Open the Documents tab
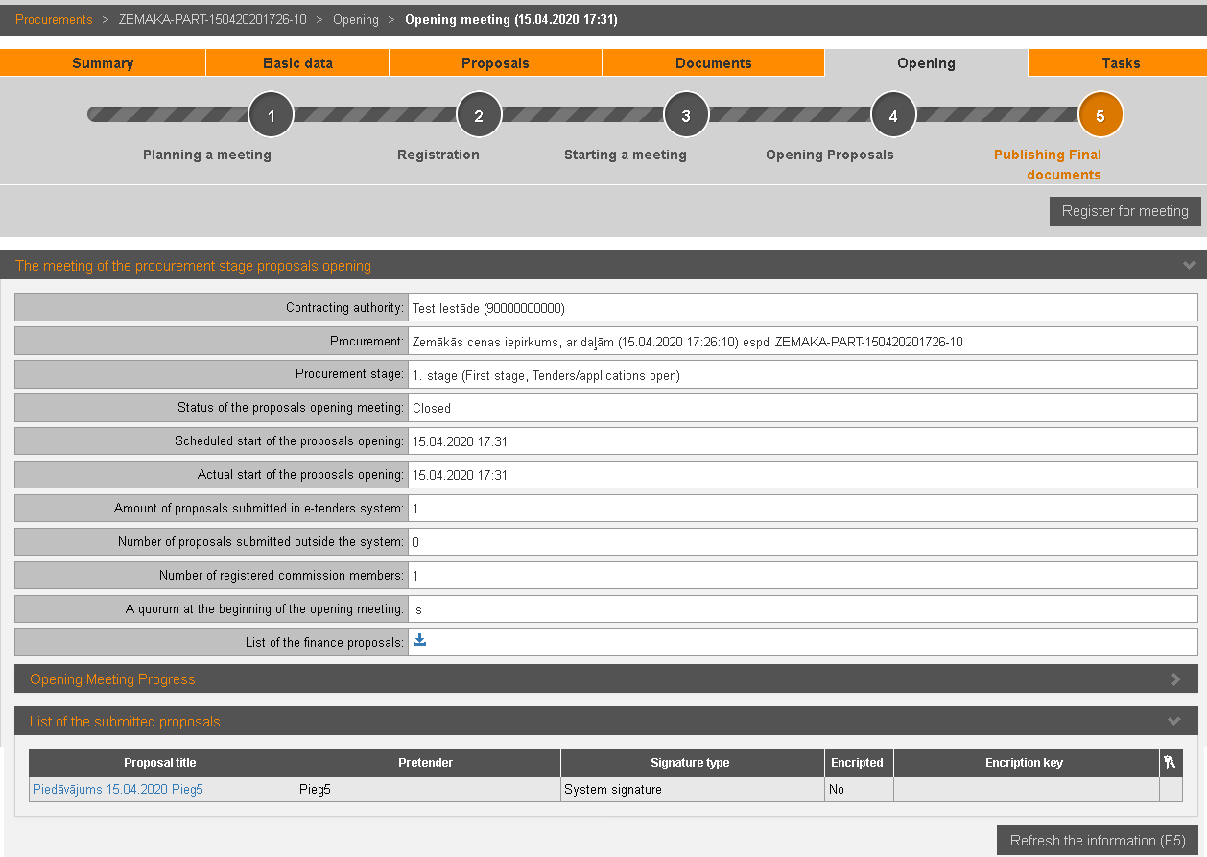Viewport: 1207px width, 857px height. (x=713, y=63)
